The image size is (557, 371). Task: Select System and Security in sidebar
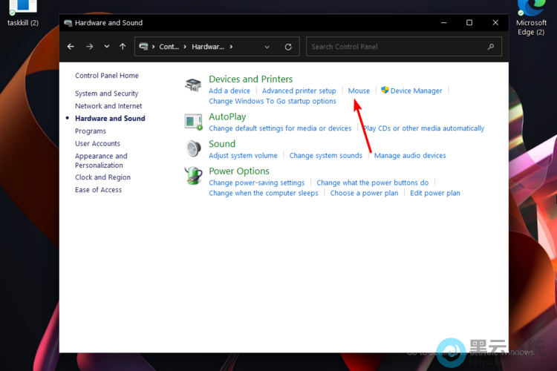106,93
